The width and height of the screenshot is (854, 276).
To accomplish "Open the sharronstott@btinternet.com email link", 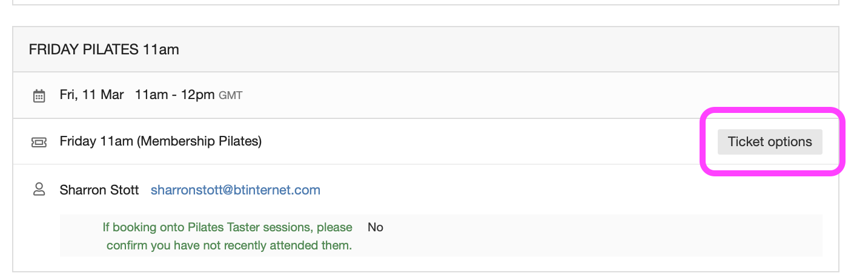I will coord(235,190).
